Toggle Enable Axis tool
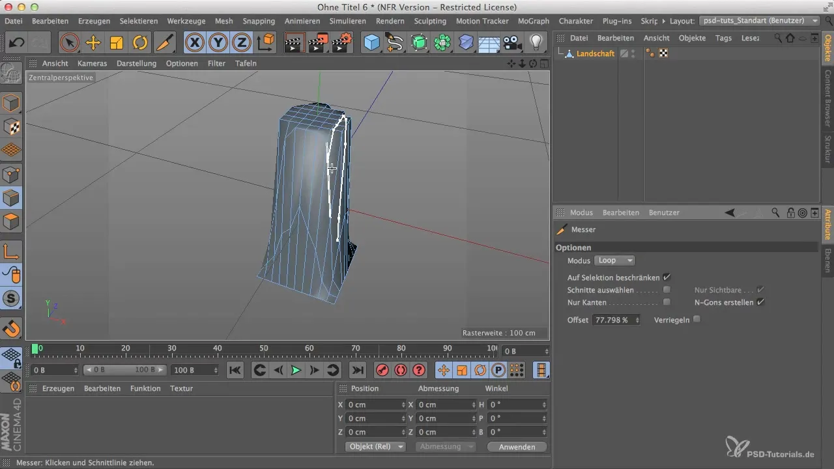This screenshot has width=834, height=469. (11, 251)
